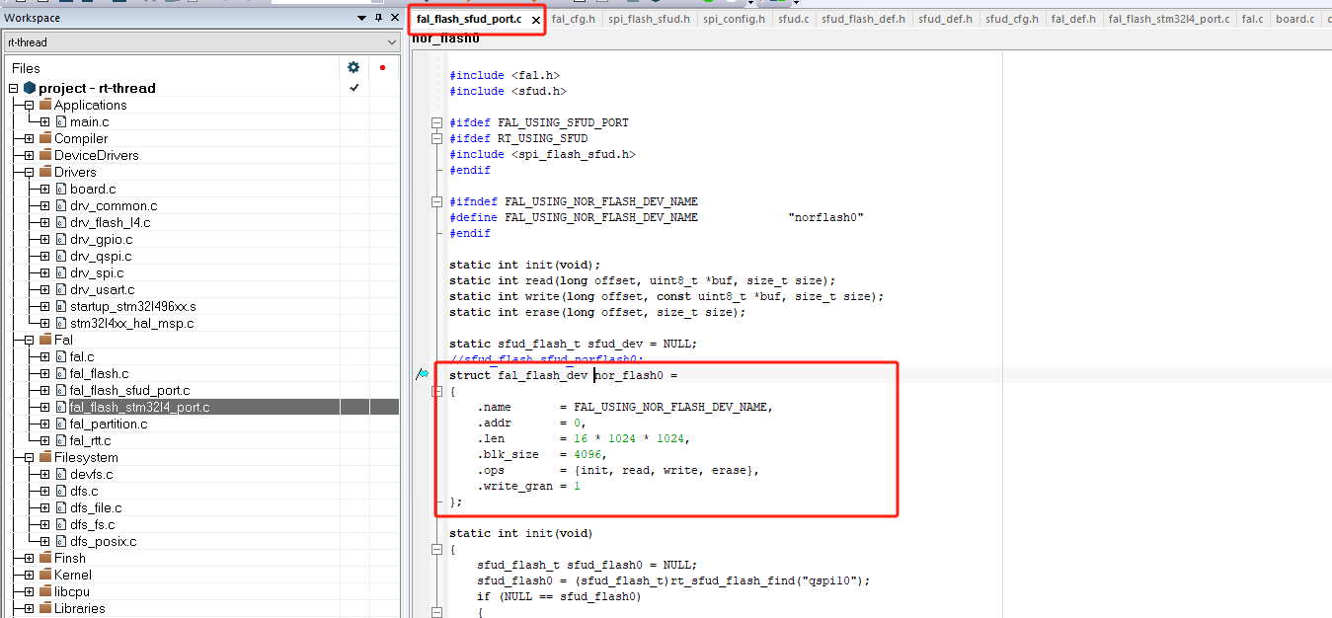Image resolution: width=1332 pixels, height=618 pixels.
Task: Collapse the Filesystem folder node
Action: click(30, 457)
